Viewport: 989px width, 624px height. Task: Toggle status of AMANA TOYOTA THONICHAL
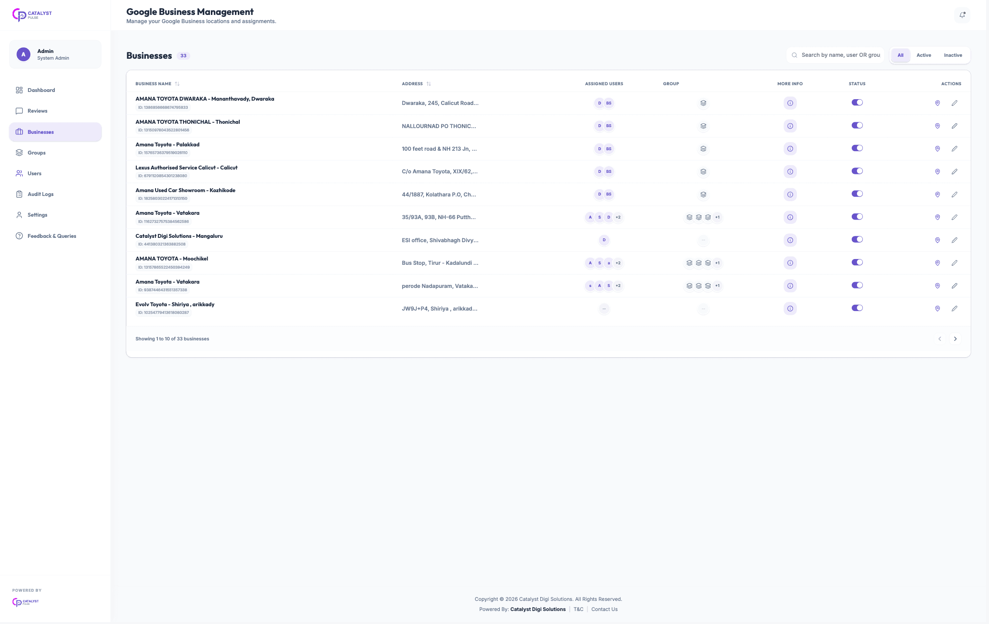click(x=857, y=125)
